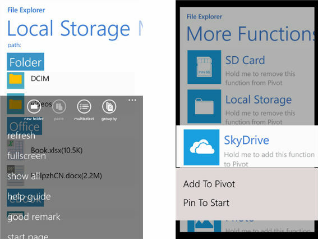Tap the path label
Screen dimensions: 318x239
coord(15,45)
